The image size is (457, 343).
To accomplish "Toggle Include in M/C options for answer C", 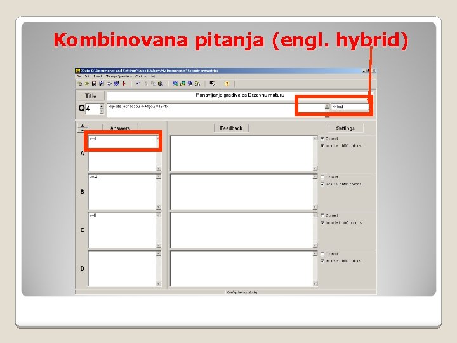I will coord(322,222).
